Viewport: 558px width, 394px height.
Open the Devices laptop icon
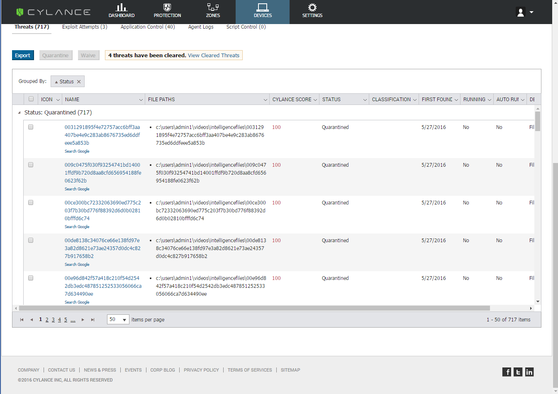[x=263, y=7]
